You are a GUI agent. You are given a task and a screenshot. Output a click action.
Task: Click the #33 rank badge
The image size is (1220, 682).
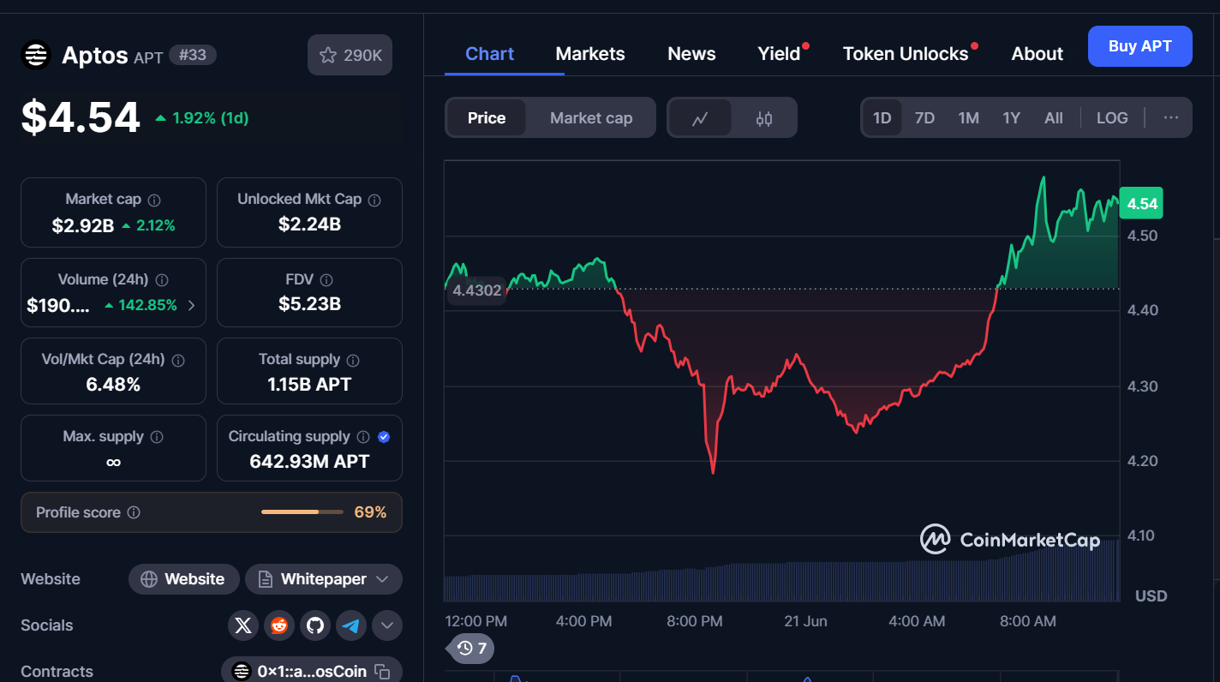coord(193,55)
